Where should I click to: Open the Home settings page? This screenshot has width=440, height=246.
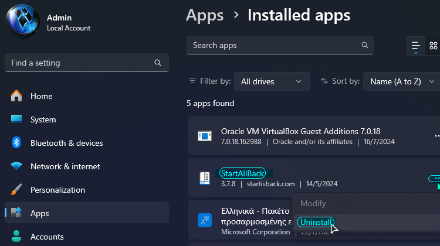click(87, 96)
